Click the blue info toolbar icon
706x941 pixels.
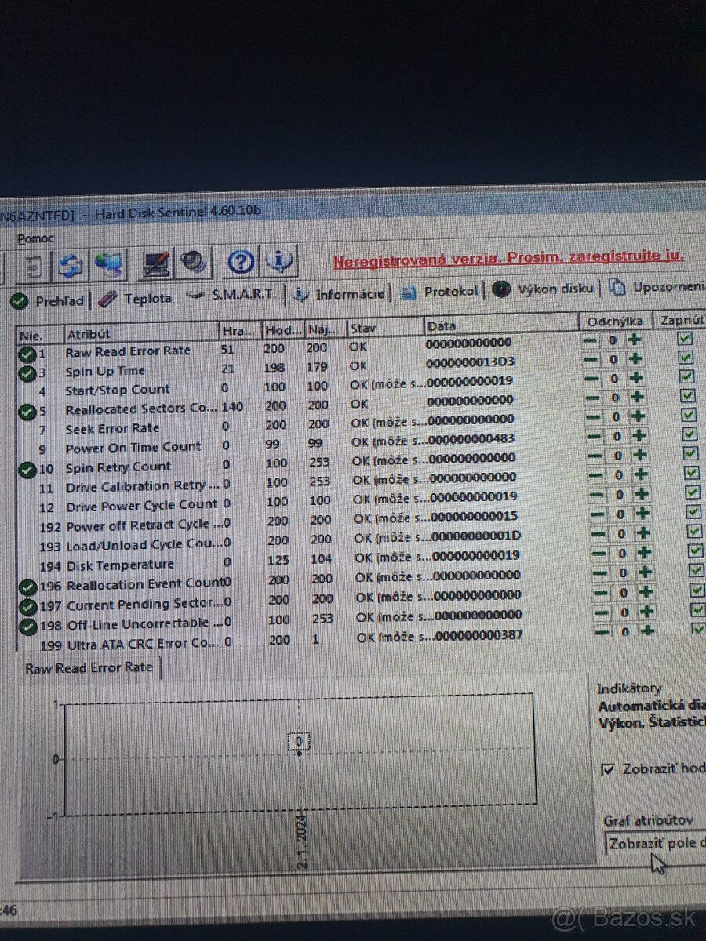(x=279, y=261)
